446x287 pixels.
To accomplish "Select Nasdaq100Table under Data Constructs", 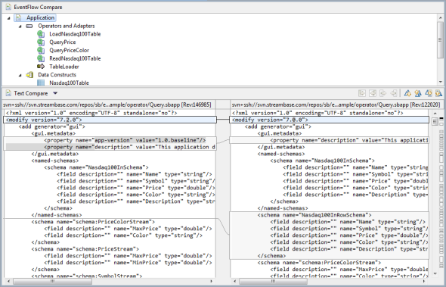I will pyautogui.click(x=69, y=83).
